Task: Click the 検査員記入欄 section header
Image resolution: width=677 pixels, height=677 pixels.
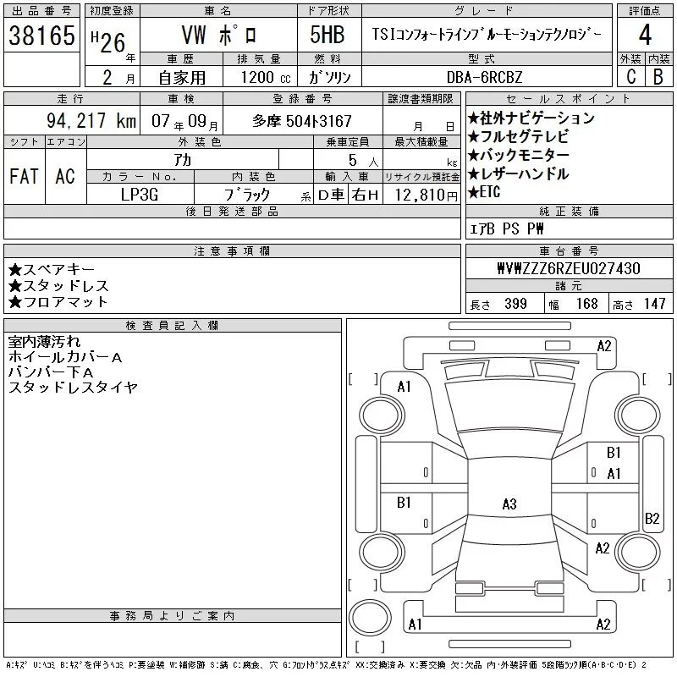Action: pos(173,326)
